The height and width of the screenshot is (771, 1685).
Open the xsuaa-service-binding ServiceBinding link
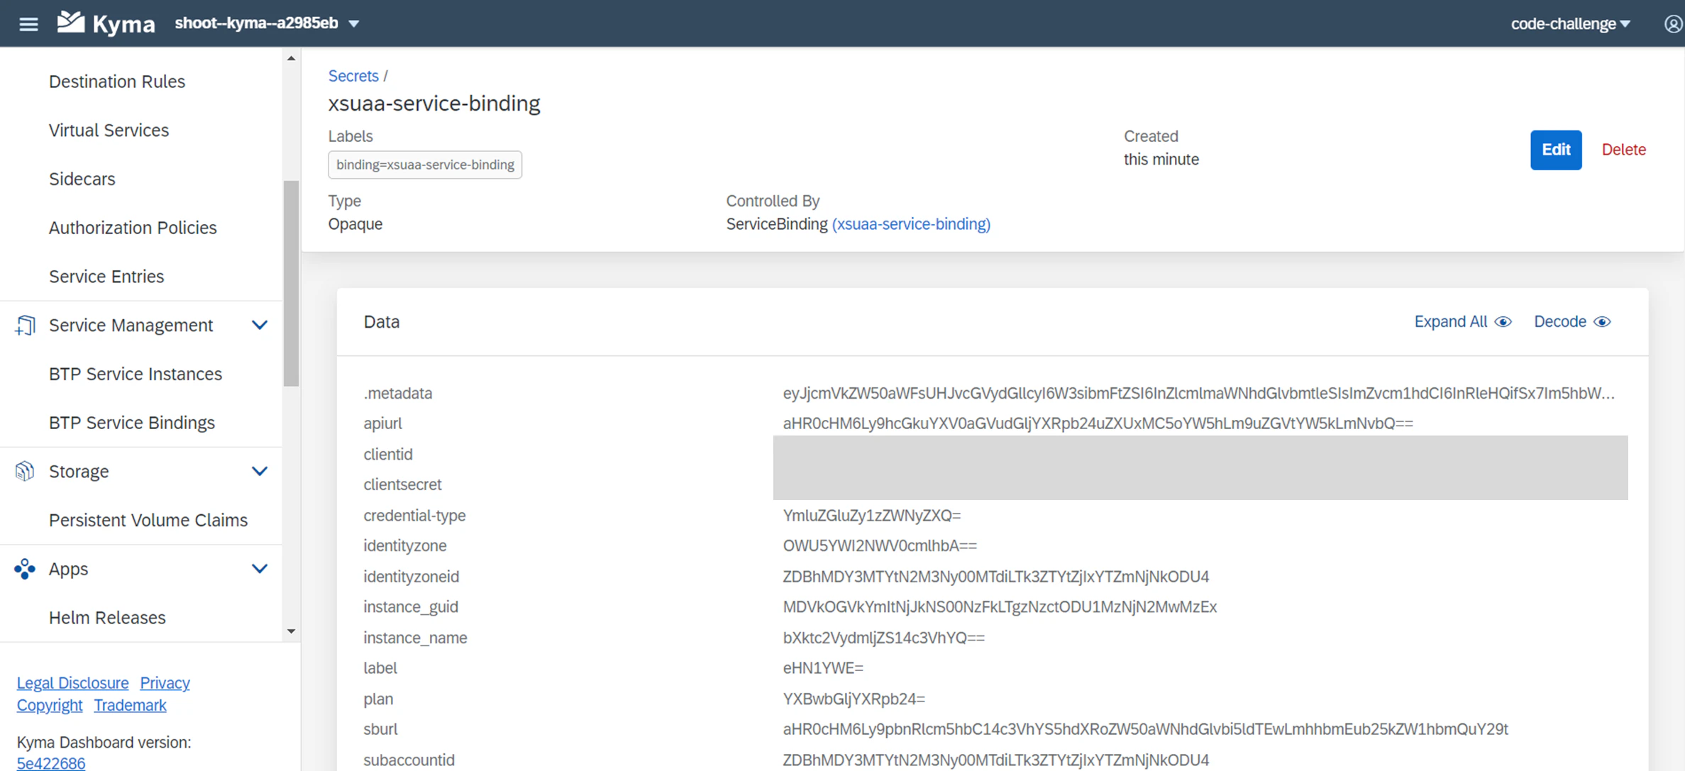point(911,224)
